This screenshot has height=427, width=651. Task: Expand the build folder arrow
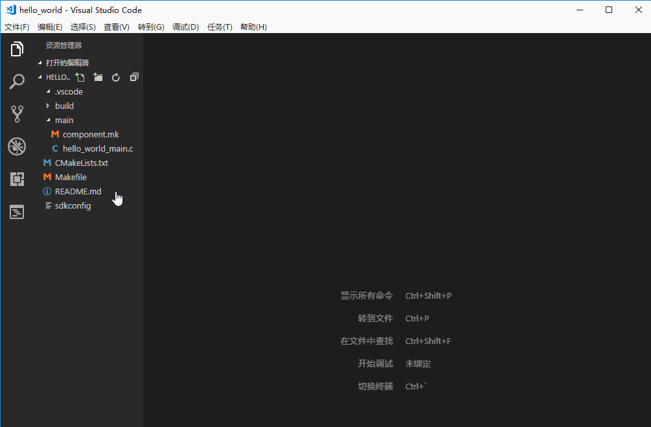tap(48, 106)
